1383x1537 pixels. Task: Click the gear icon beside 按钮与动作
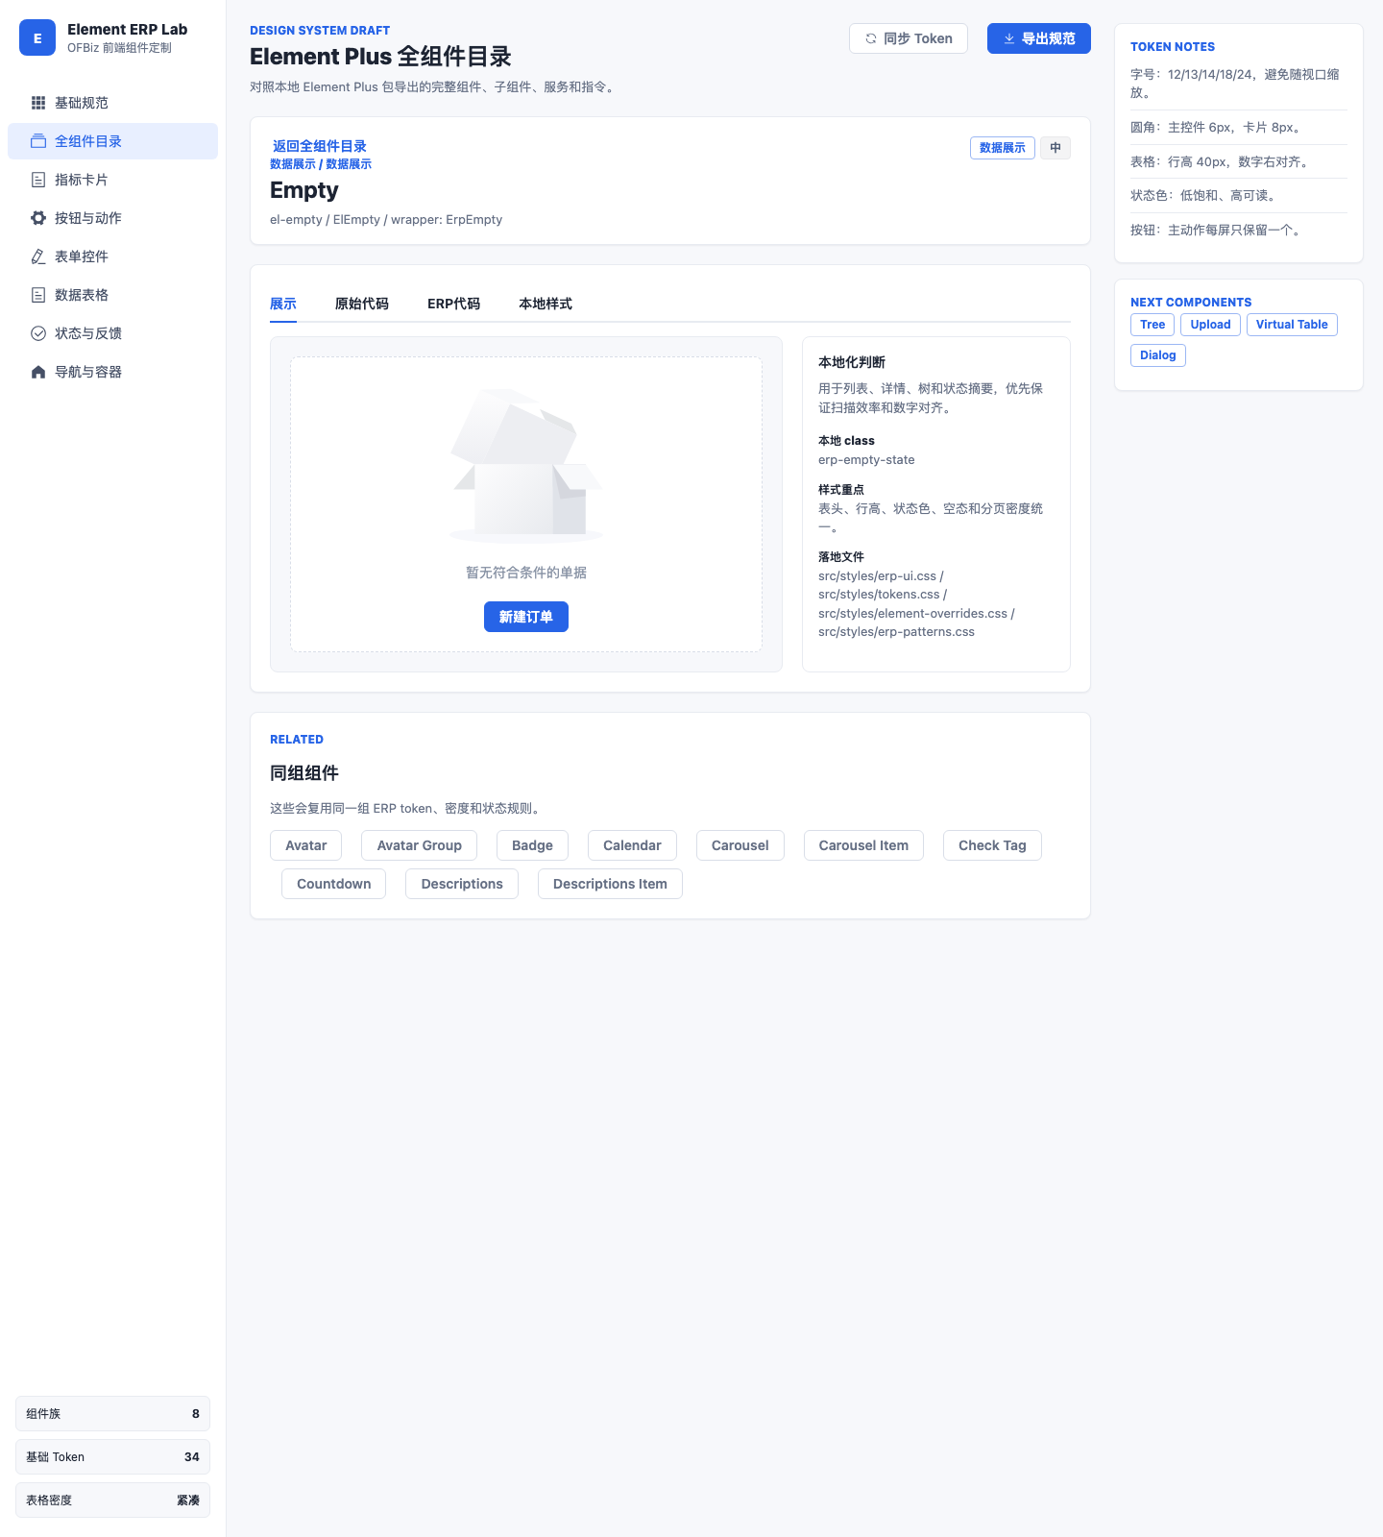pyautogui.click(x=38, y=218)
